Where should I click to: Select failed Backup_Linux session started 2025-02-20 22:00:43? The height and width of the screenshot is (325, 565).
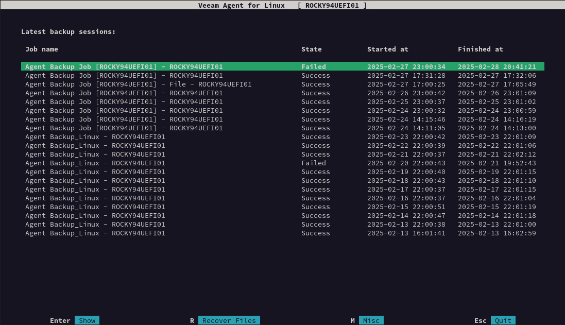[x=282, y=163]
